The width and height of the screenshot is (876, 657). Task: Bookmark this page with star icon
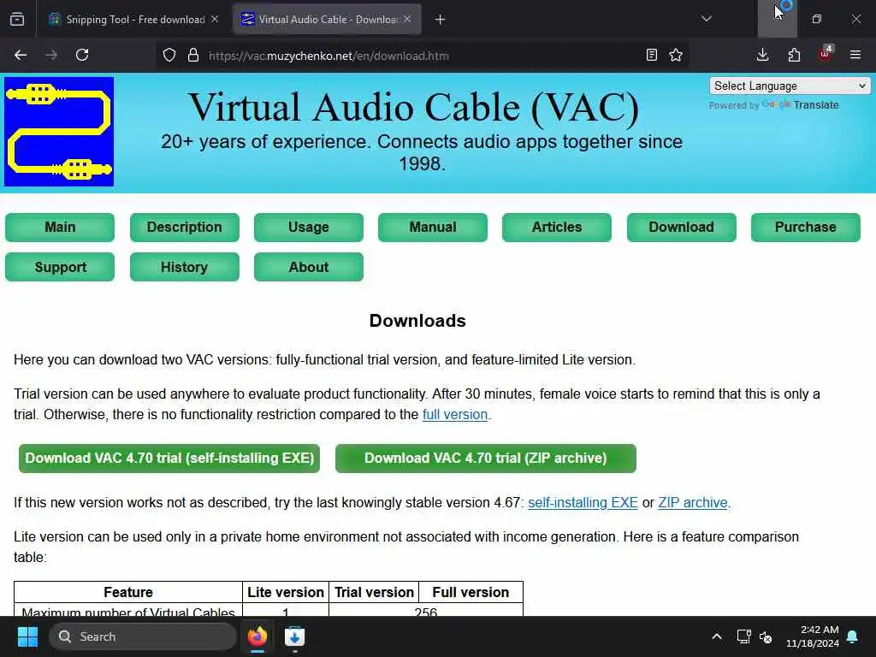[x=676, y=55]
